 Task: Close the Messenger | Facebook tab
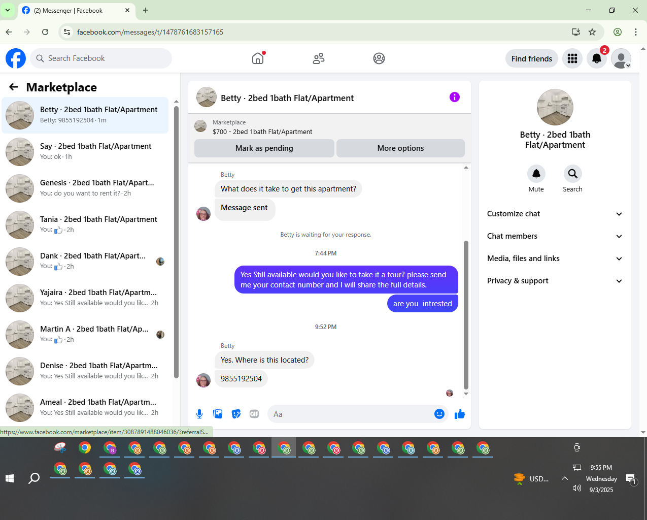click(127, 10)
